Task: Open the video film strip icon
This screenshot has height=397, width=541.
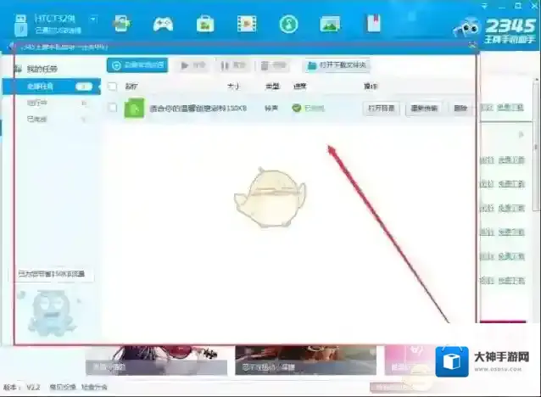Action: pos(247,23)
